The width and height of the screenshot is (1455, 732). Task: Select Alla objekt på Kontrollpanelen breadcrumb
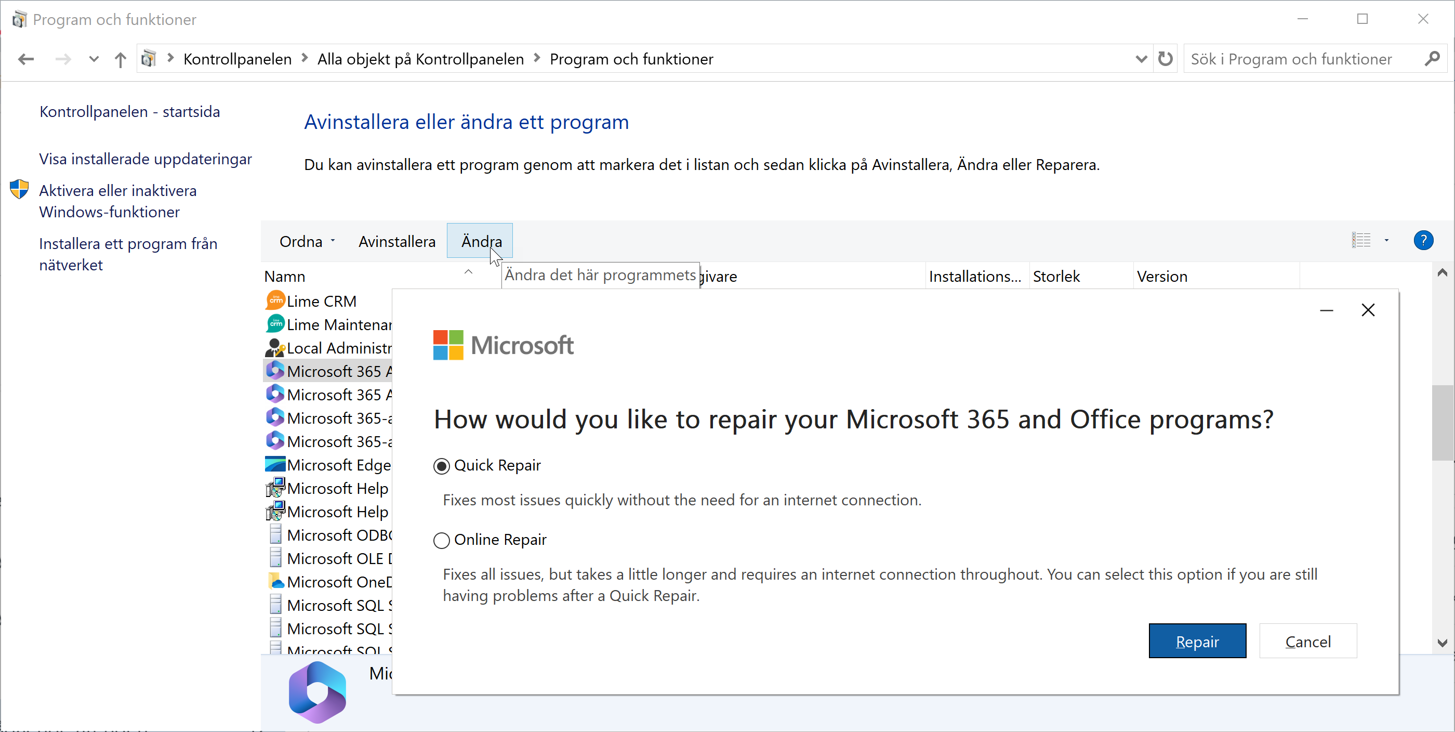420,59
